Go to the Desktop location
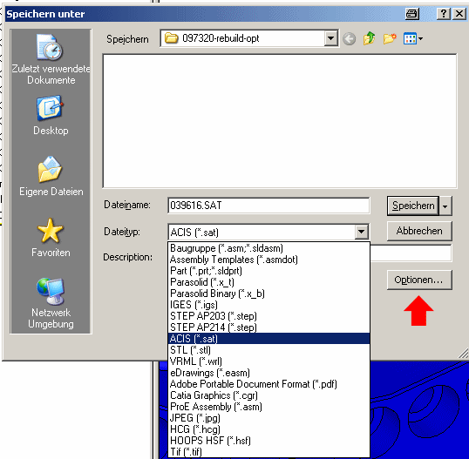This screenshot has height=459, width=469. (x=51, y=115)
